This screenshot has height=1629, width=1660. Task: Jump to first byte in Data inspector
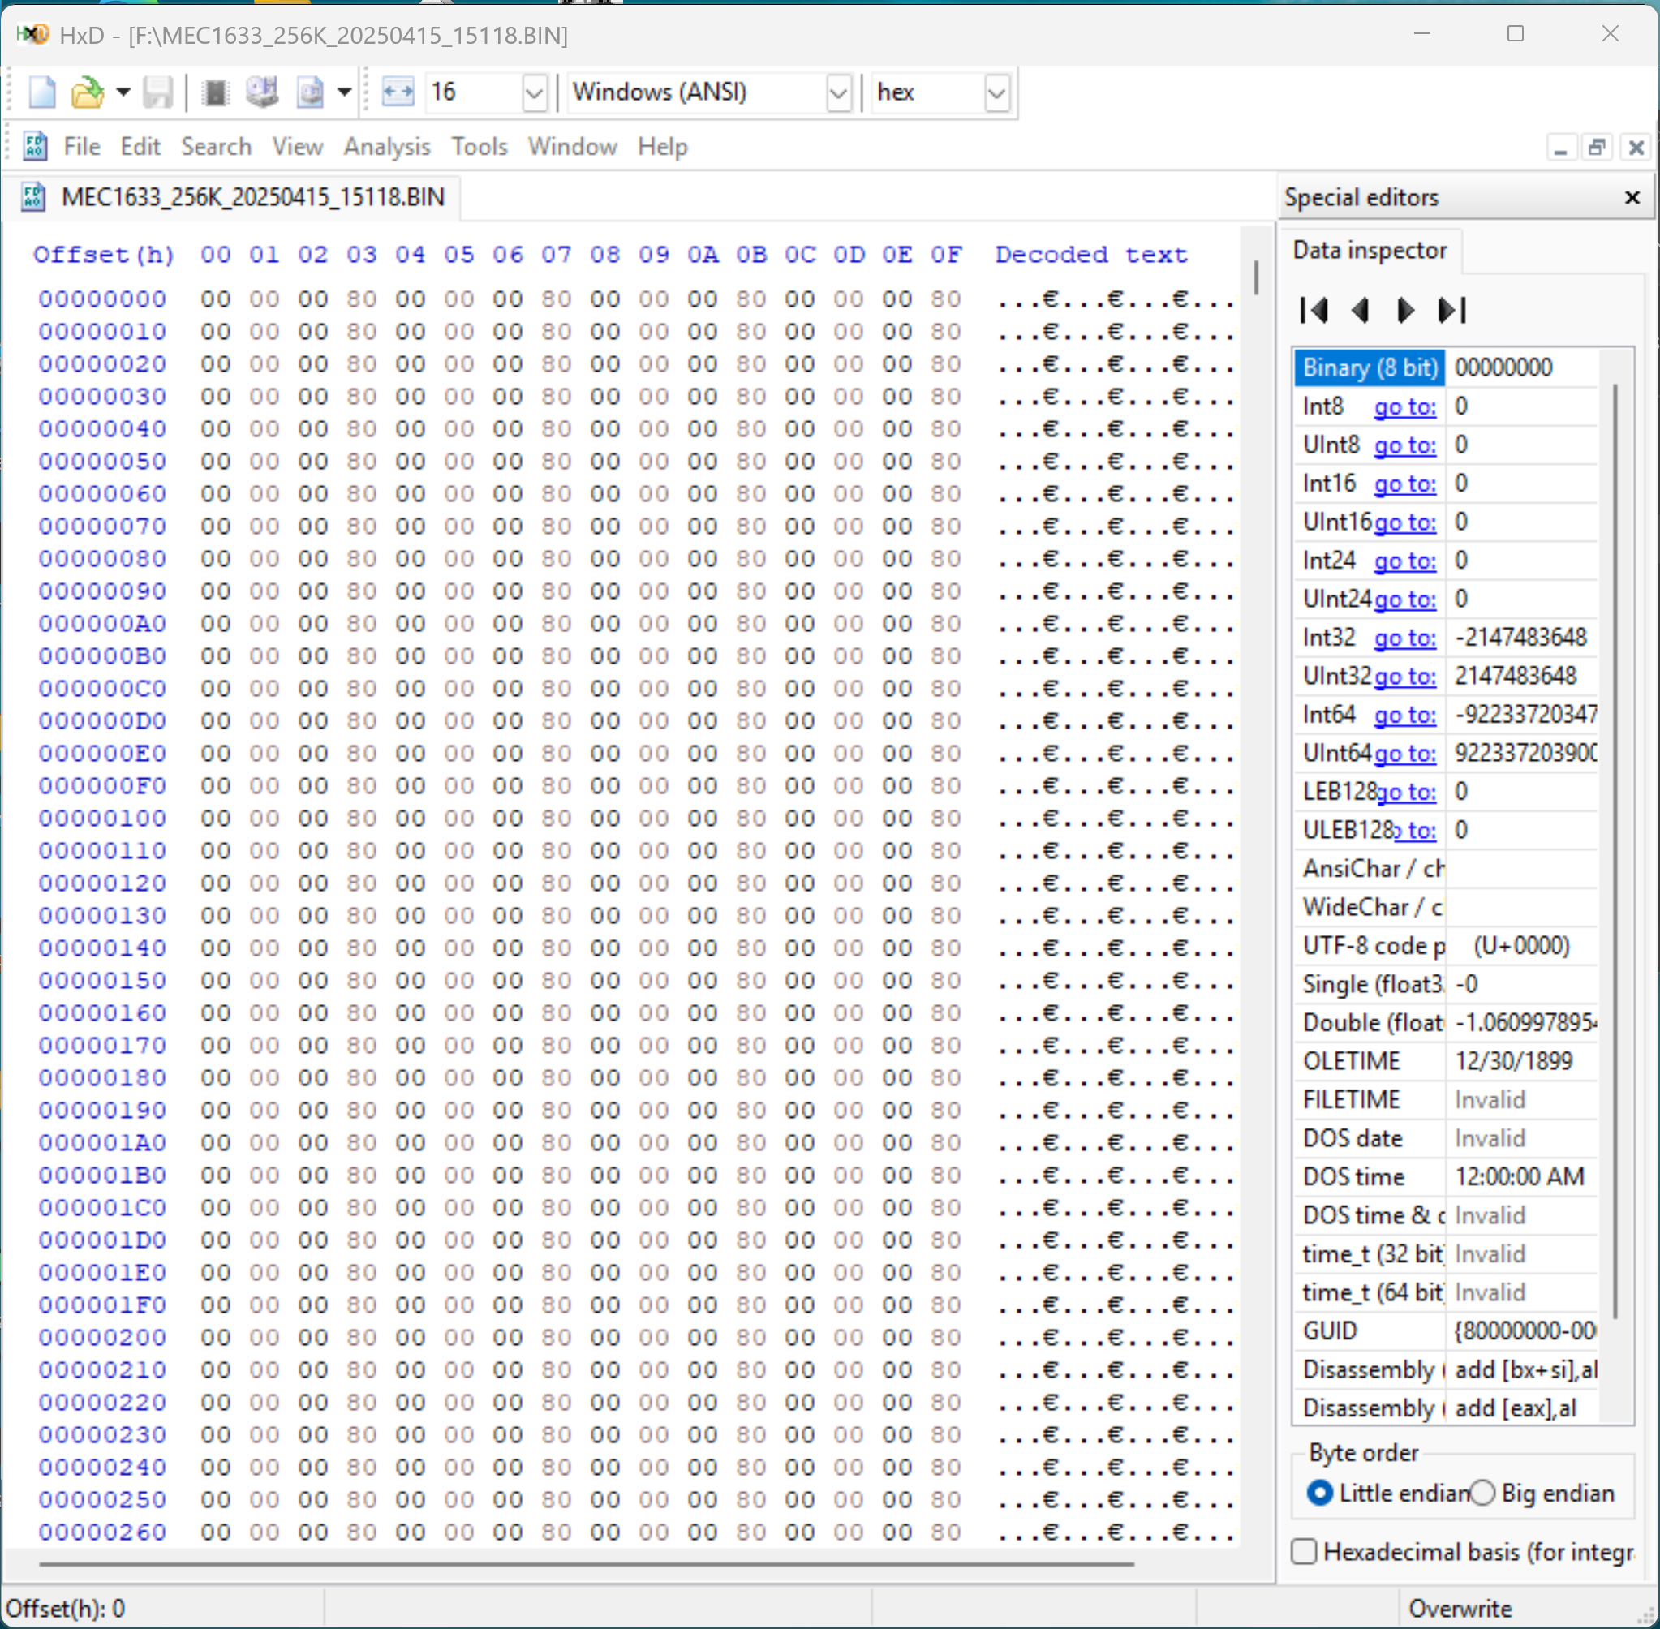coord(1314,310)
